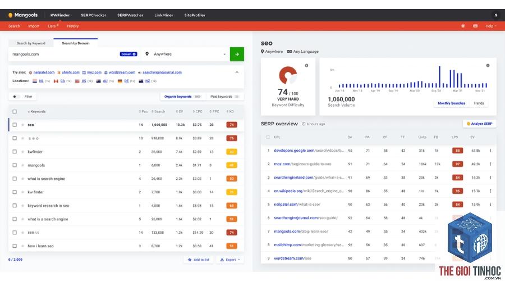Sort by KD column
Screen dimensions: 505x281
tap(230, 112)
